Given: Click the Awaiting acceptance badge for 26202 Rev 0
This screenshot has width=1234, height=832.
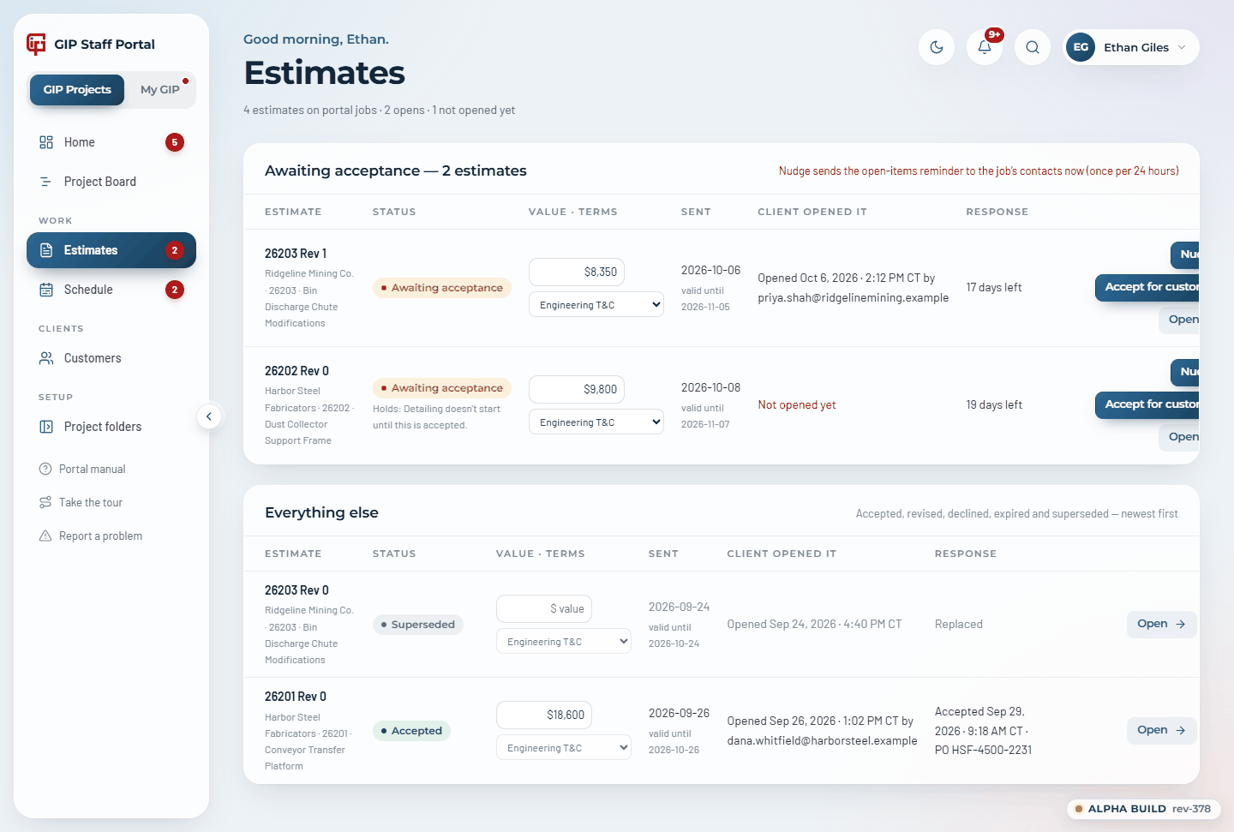Looking at the screenshot, I should pyautogui.click(x=442, y=388).
